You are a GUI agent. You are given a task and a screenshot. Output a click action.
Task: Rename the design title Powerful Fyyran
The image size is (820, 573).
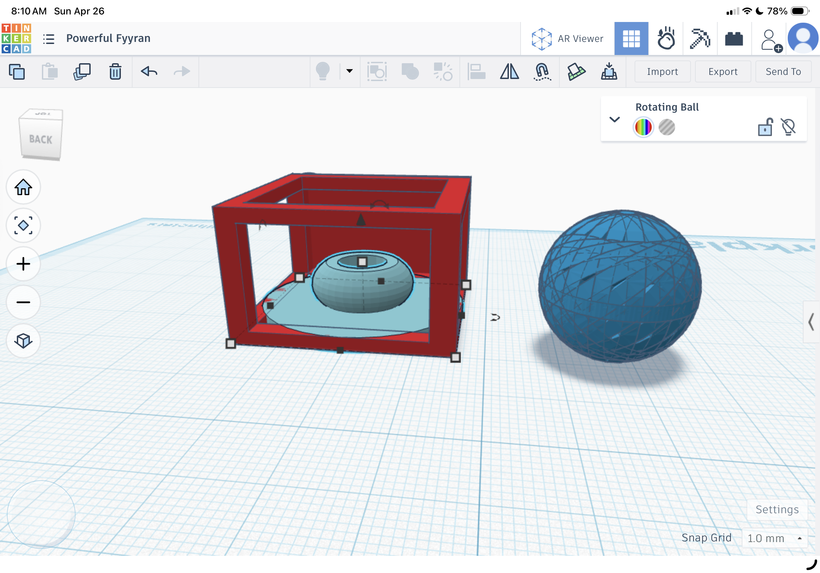[x=108, y=38]
